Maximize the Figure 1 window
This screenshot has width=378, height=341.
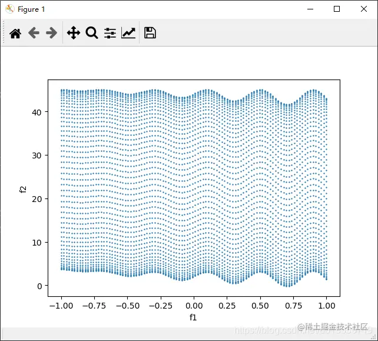click(337, 9)
